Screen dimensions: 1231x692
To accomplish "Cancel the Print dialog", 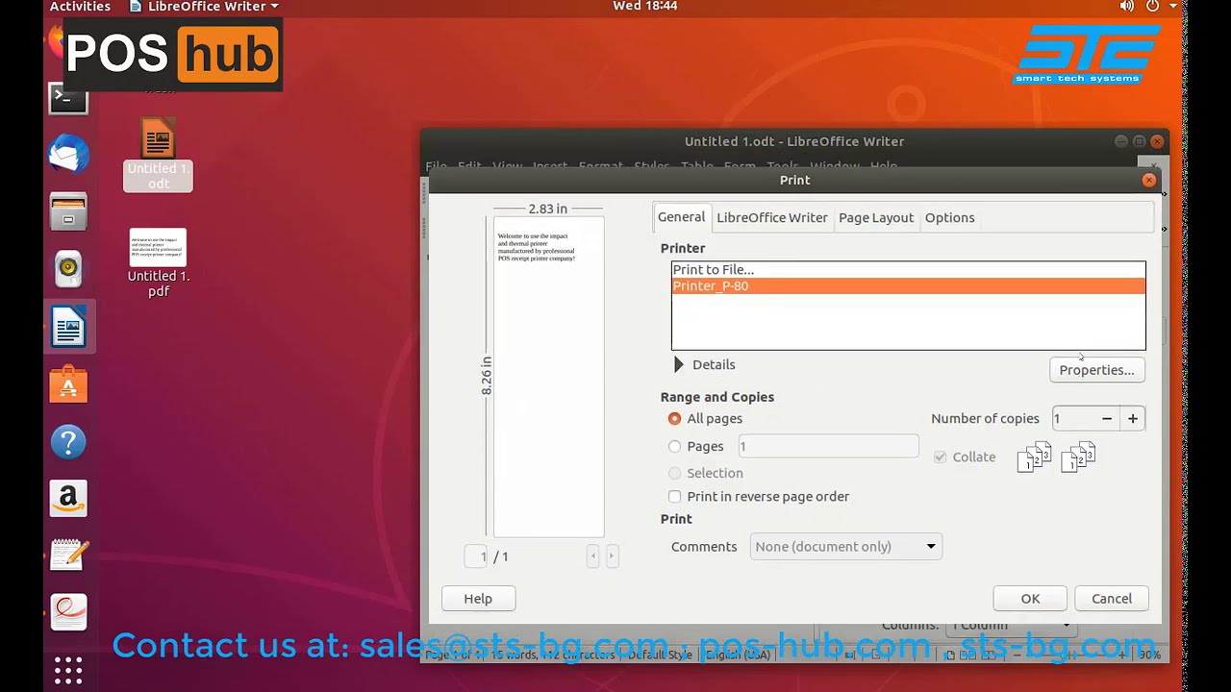I will tap(1112, 599).
